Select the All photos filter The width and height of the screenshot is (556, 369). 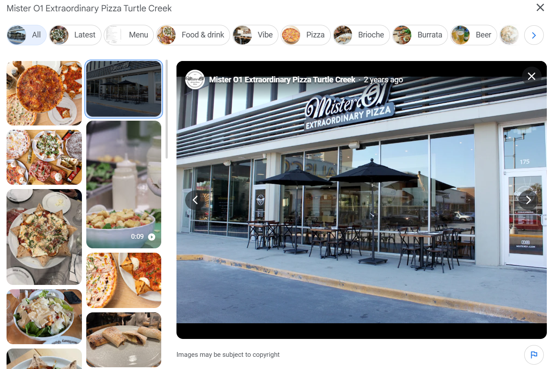coord(27,35)
